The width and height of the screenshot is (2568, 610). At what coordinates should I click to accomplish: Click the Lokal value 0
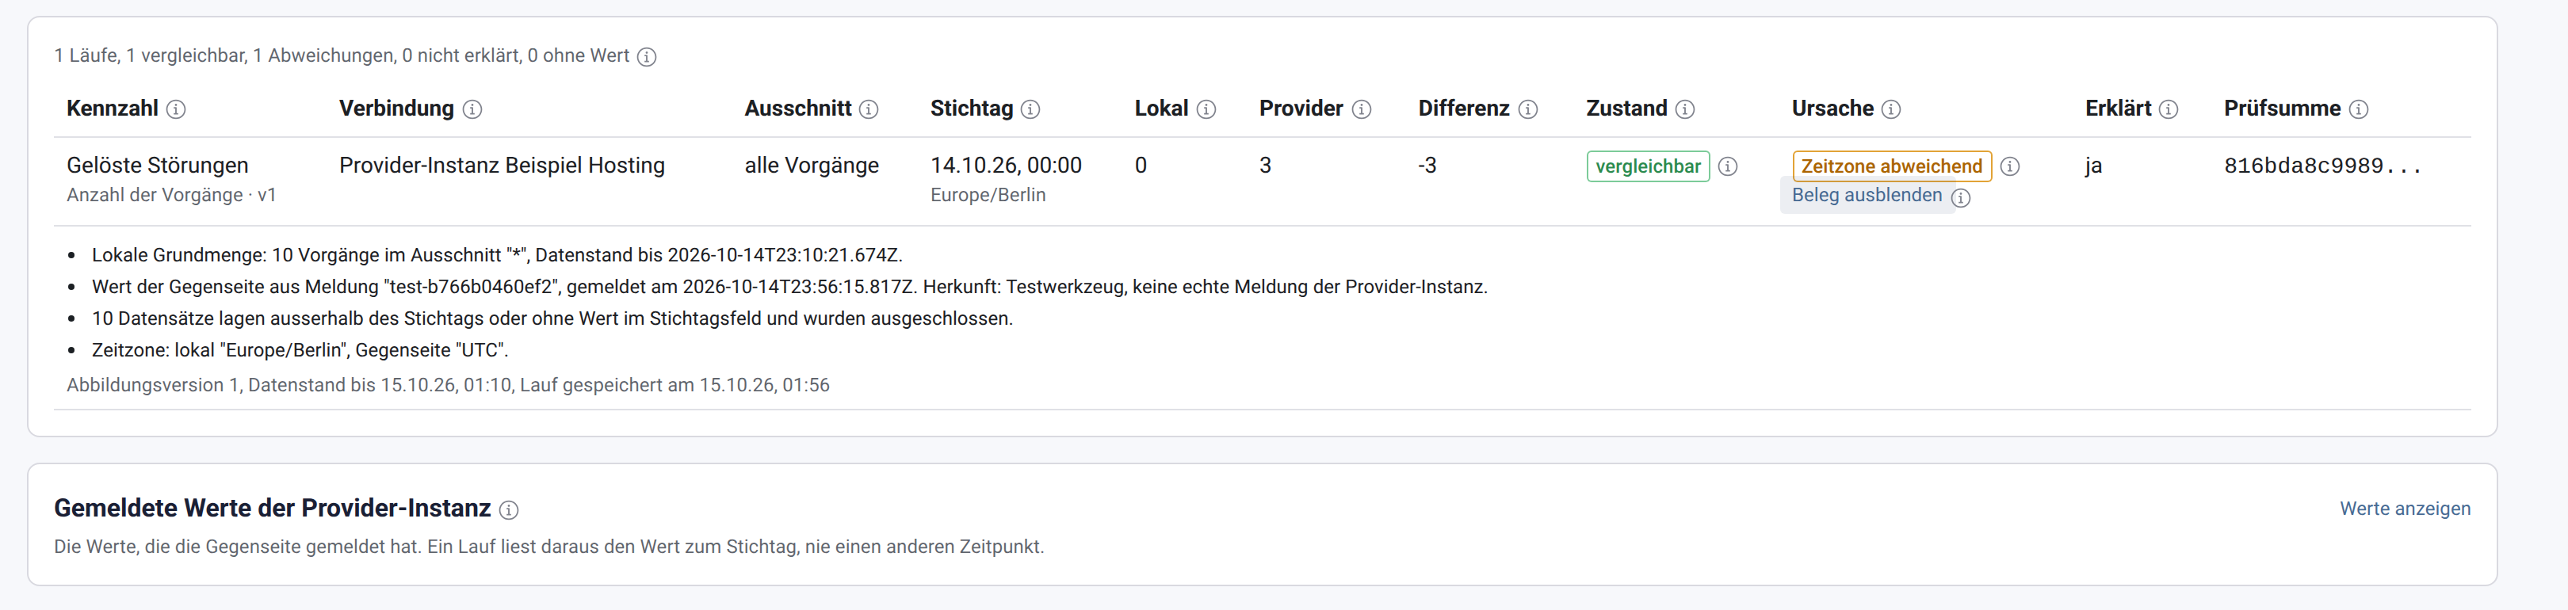click(1141, 166)
